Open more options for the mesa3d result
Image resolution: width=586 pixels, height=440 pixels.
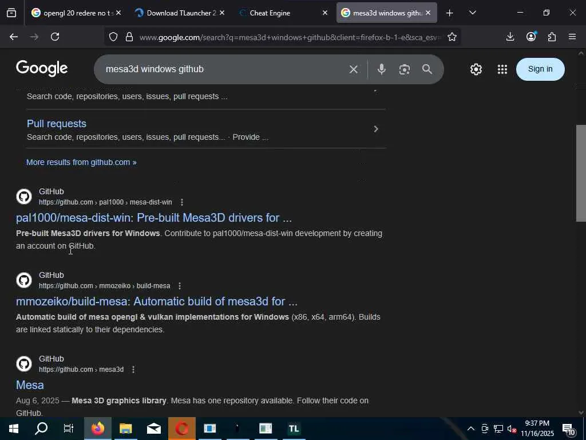(x=133, y=370)
